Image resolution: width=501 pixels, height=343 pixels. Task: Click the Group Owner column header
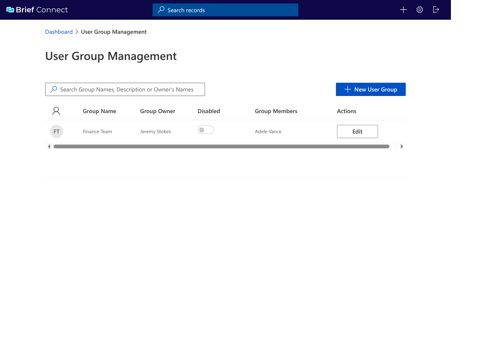(x=158, y=111)
